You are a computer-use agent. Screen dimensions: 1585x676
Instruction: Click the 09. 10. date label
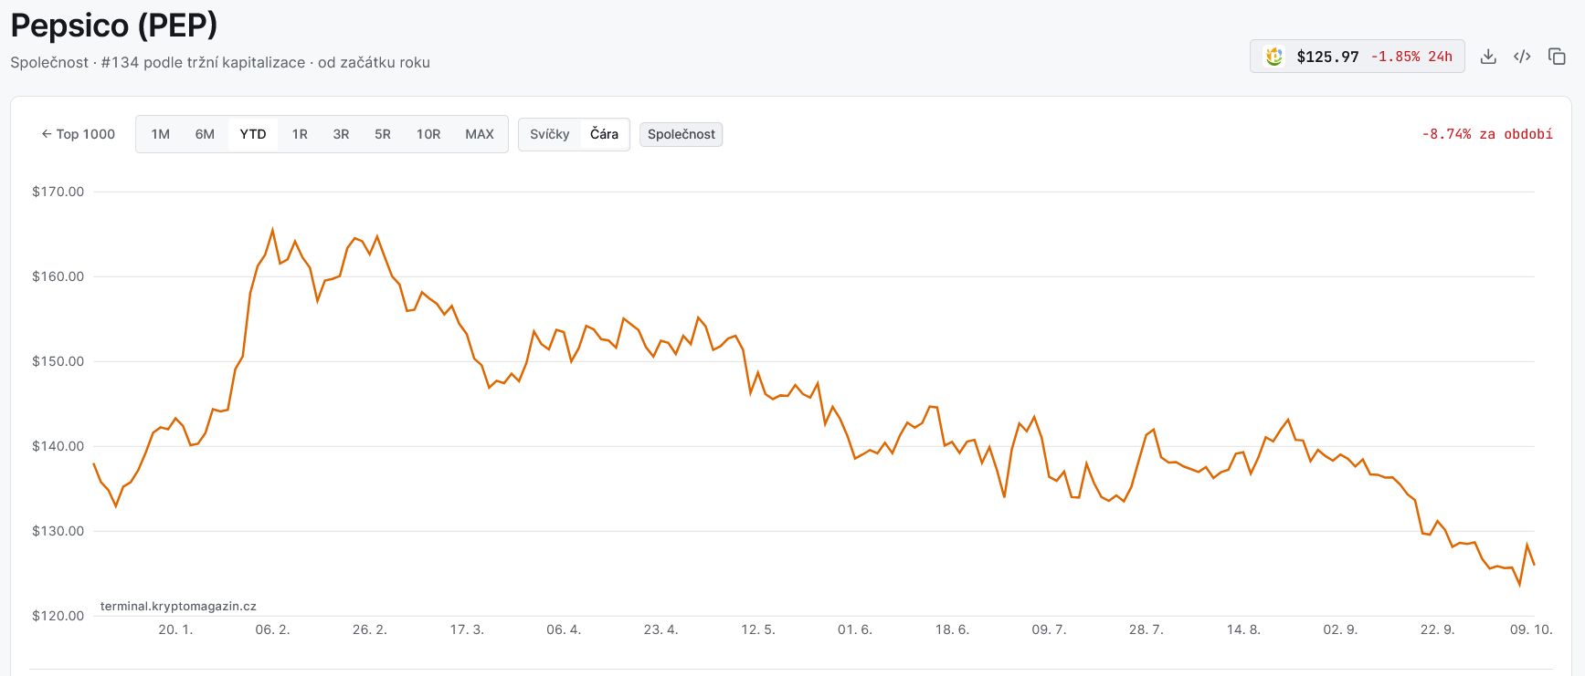click(x=1531, y=629)
